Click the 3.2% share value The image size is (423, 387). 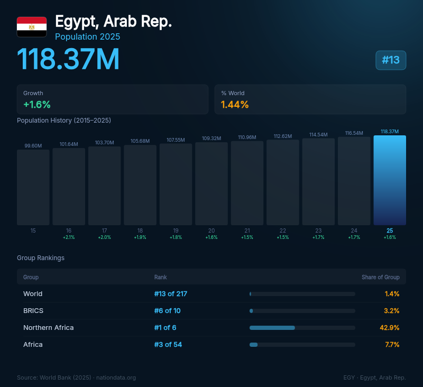(392, 311)
